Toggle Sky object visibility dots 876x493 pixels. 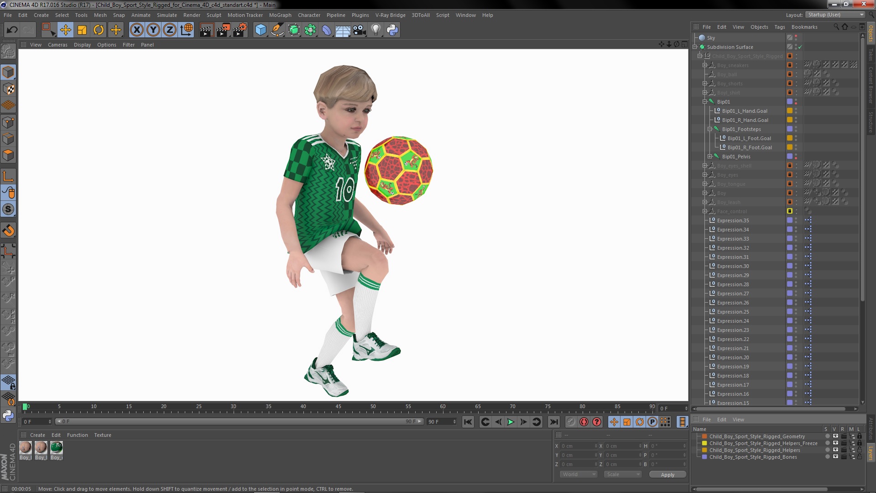(x=796, y=38)
